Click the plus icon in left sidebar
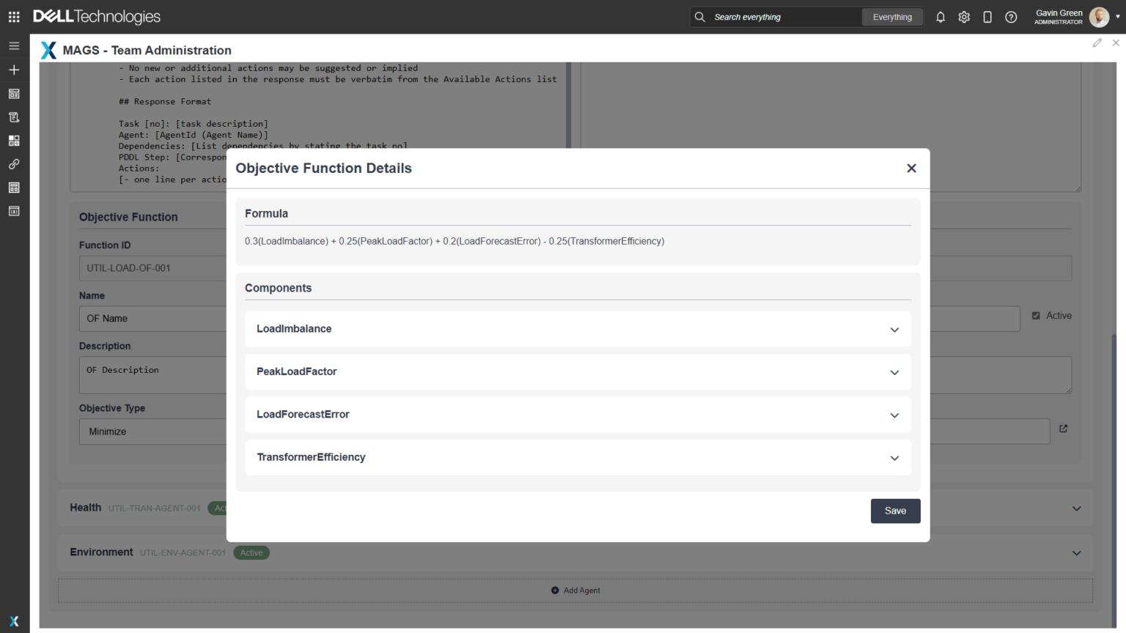This screenshot has width=1126, height=633. click(14, 70)
